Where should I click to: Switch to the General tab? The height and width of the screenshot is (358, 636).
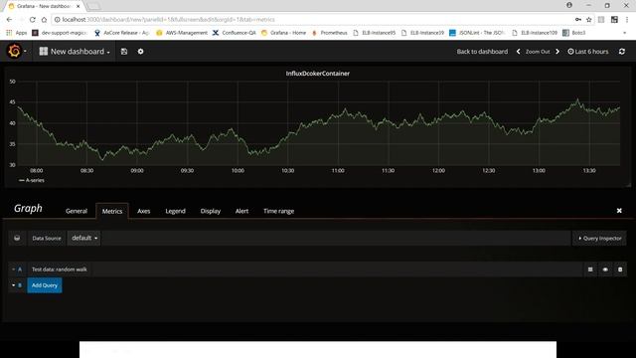(x=77, y=211)
